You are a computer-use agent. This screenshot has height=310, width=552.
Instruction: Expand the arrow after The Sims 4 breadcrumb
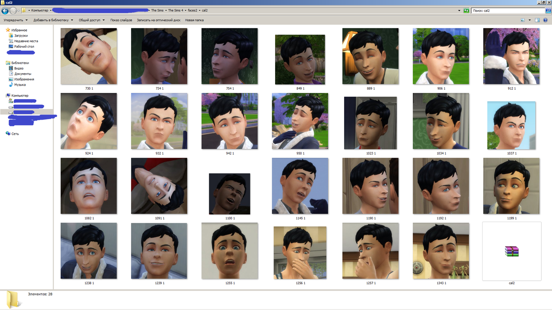(185, 10)
